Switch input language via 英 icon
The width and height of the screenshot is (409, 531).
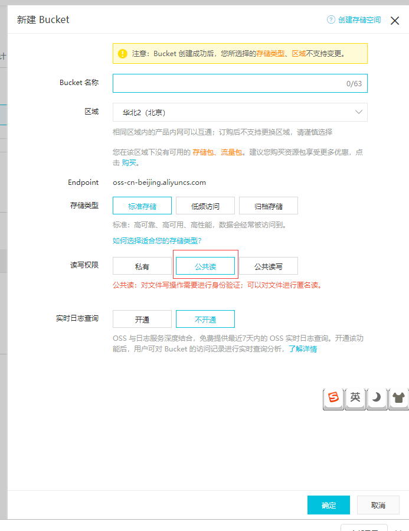(x=355, y=398)
